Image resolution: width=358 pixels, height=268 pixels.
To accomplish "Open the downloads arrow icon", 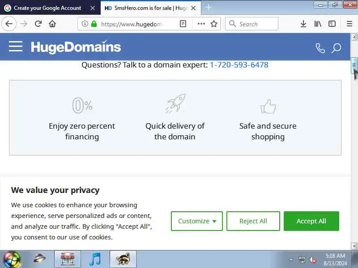I will click(x=303, y=24).
